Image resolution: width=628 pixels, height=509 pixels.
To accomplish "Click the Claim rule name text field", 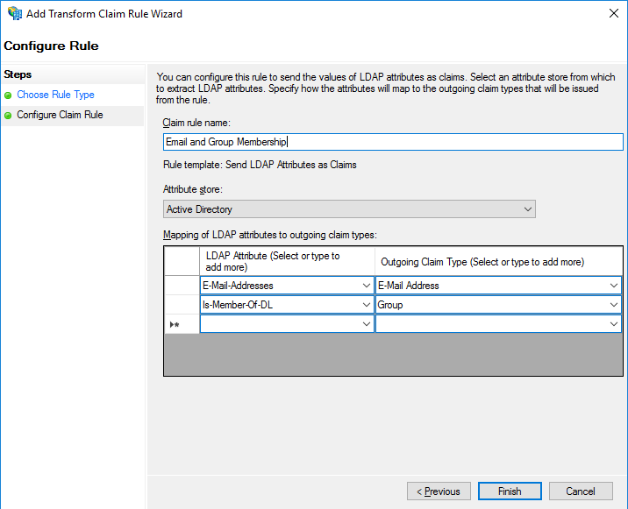I will pos(393,142).
